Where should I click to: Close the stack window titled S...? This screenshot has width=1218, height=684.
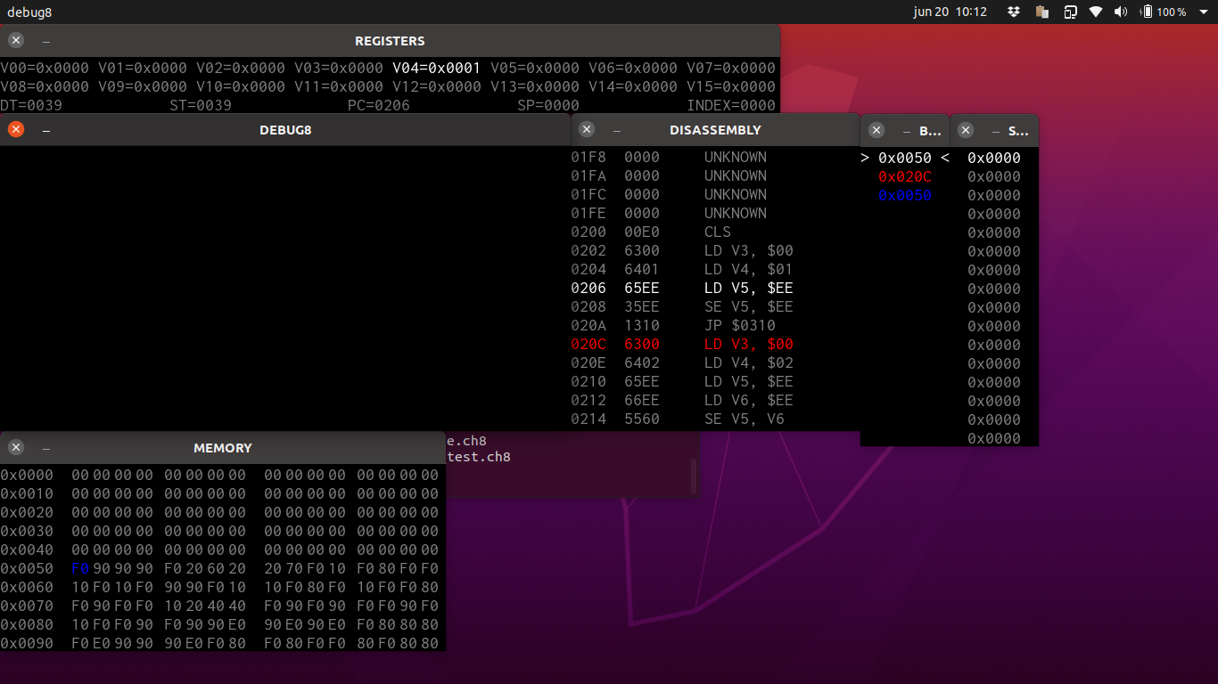click(966, 130)
